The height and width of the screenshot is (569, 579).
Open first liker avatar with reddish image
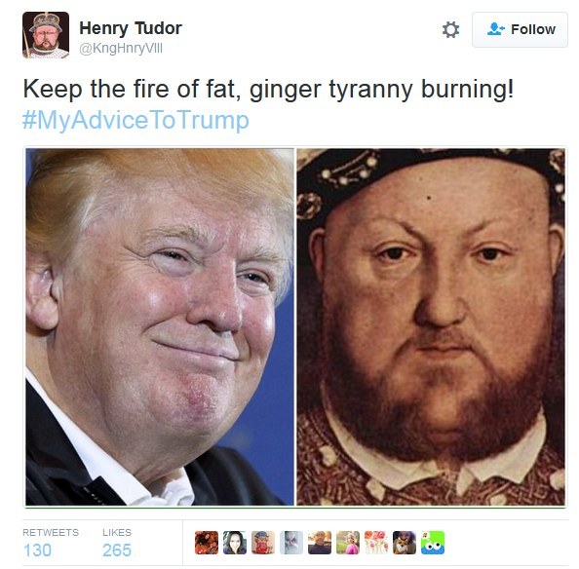click(207, 543)
